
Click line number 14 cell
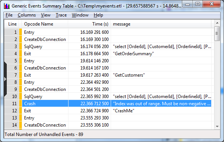[x=12, y=125]
